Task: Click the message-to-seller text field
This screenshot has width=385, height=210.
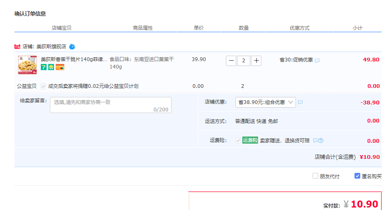Action: 110,105
